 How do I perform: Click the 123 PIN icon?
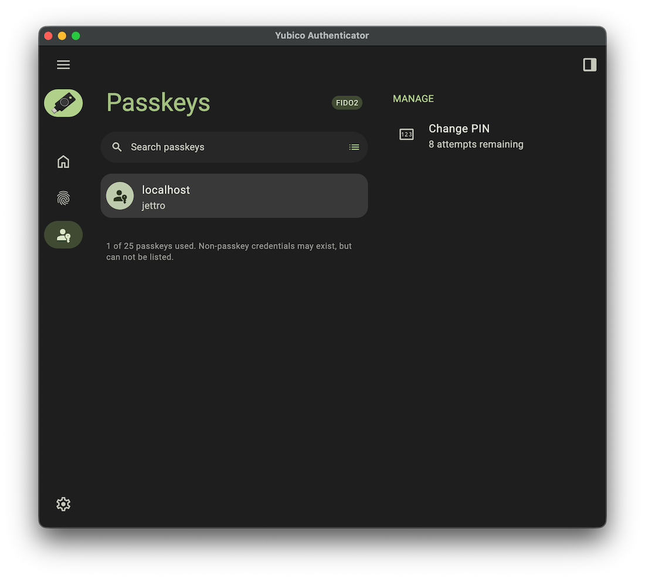coord(406,134)
